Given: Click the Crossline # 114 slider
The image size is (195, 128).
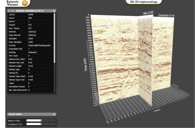Looking at the screenshot, I should (34, 124).
